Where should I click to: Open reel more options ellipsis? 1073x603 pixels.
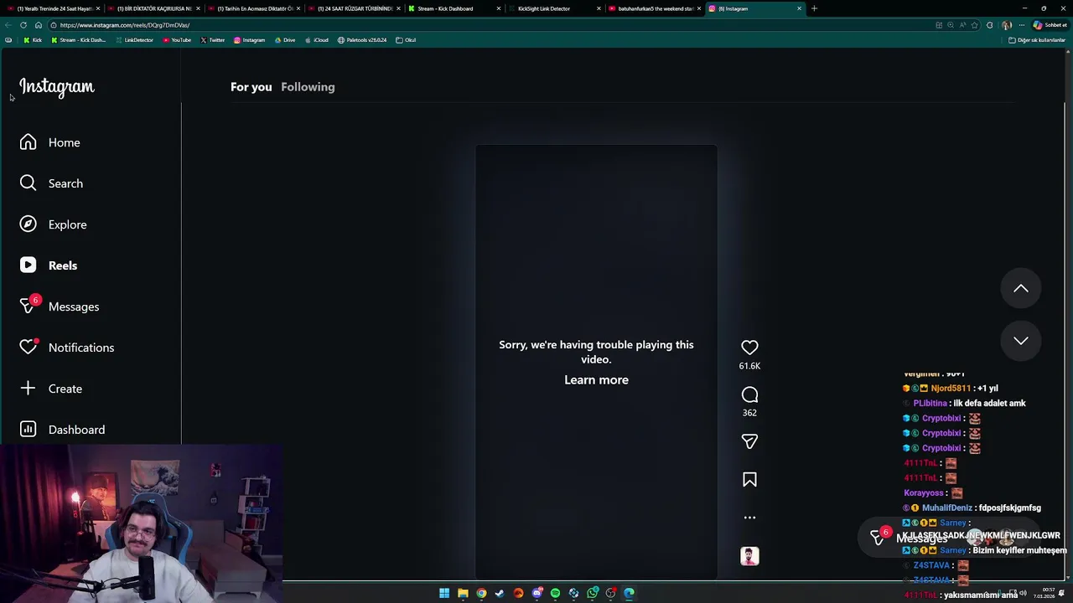749,518
